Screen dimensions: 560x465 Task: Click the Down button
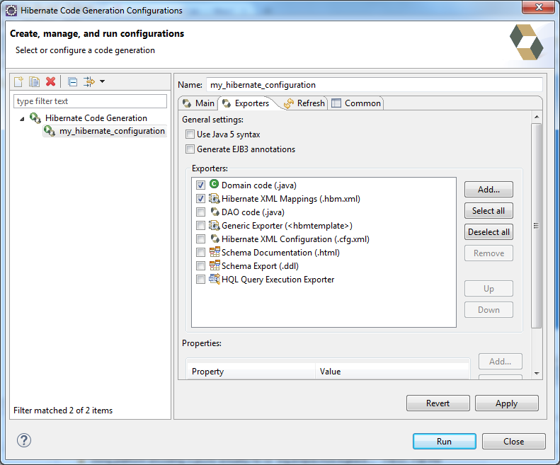click(x=488, y=309)
